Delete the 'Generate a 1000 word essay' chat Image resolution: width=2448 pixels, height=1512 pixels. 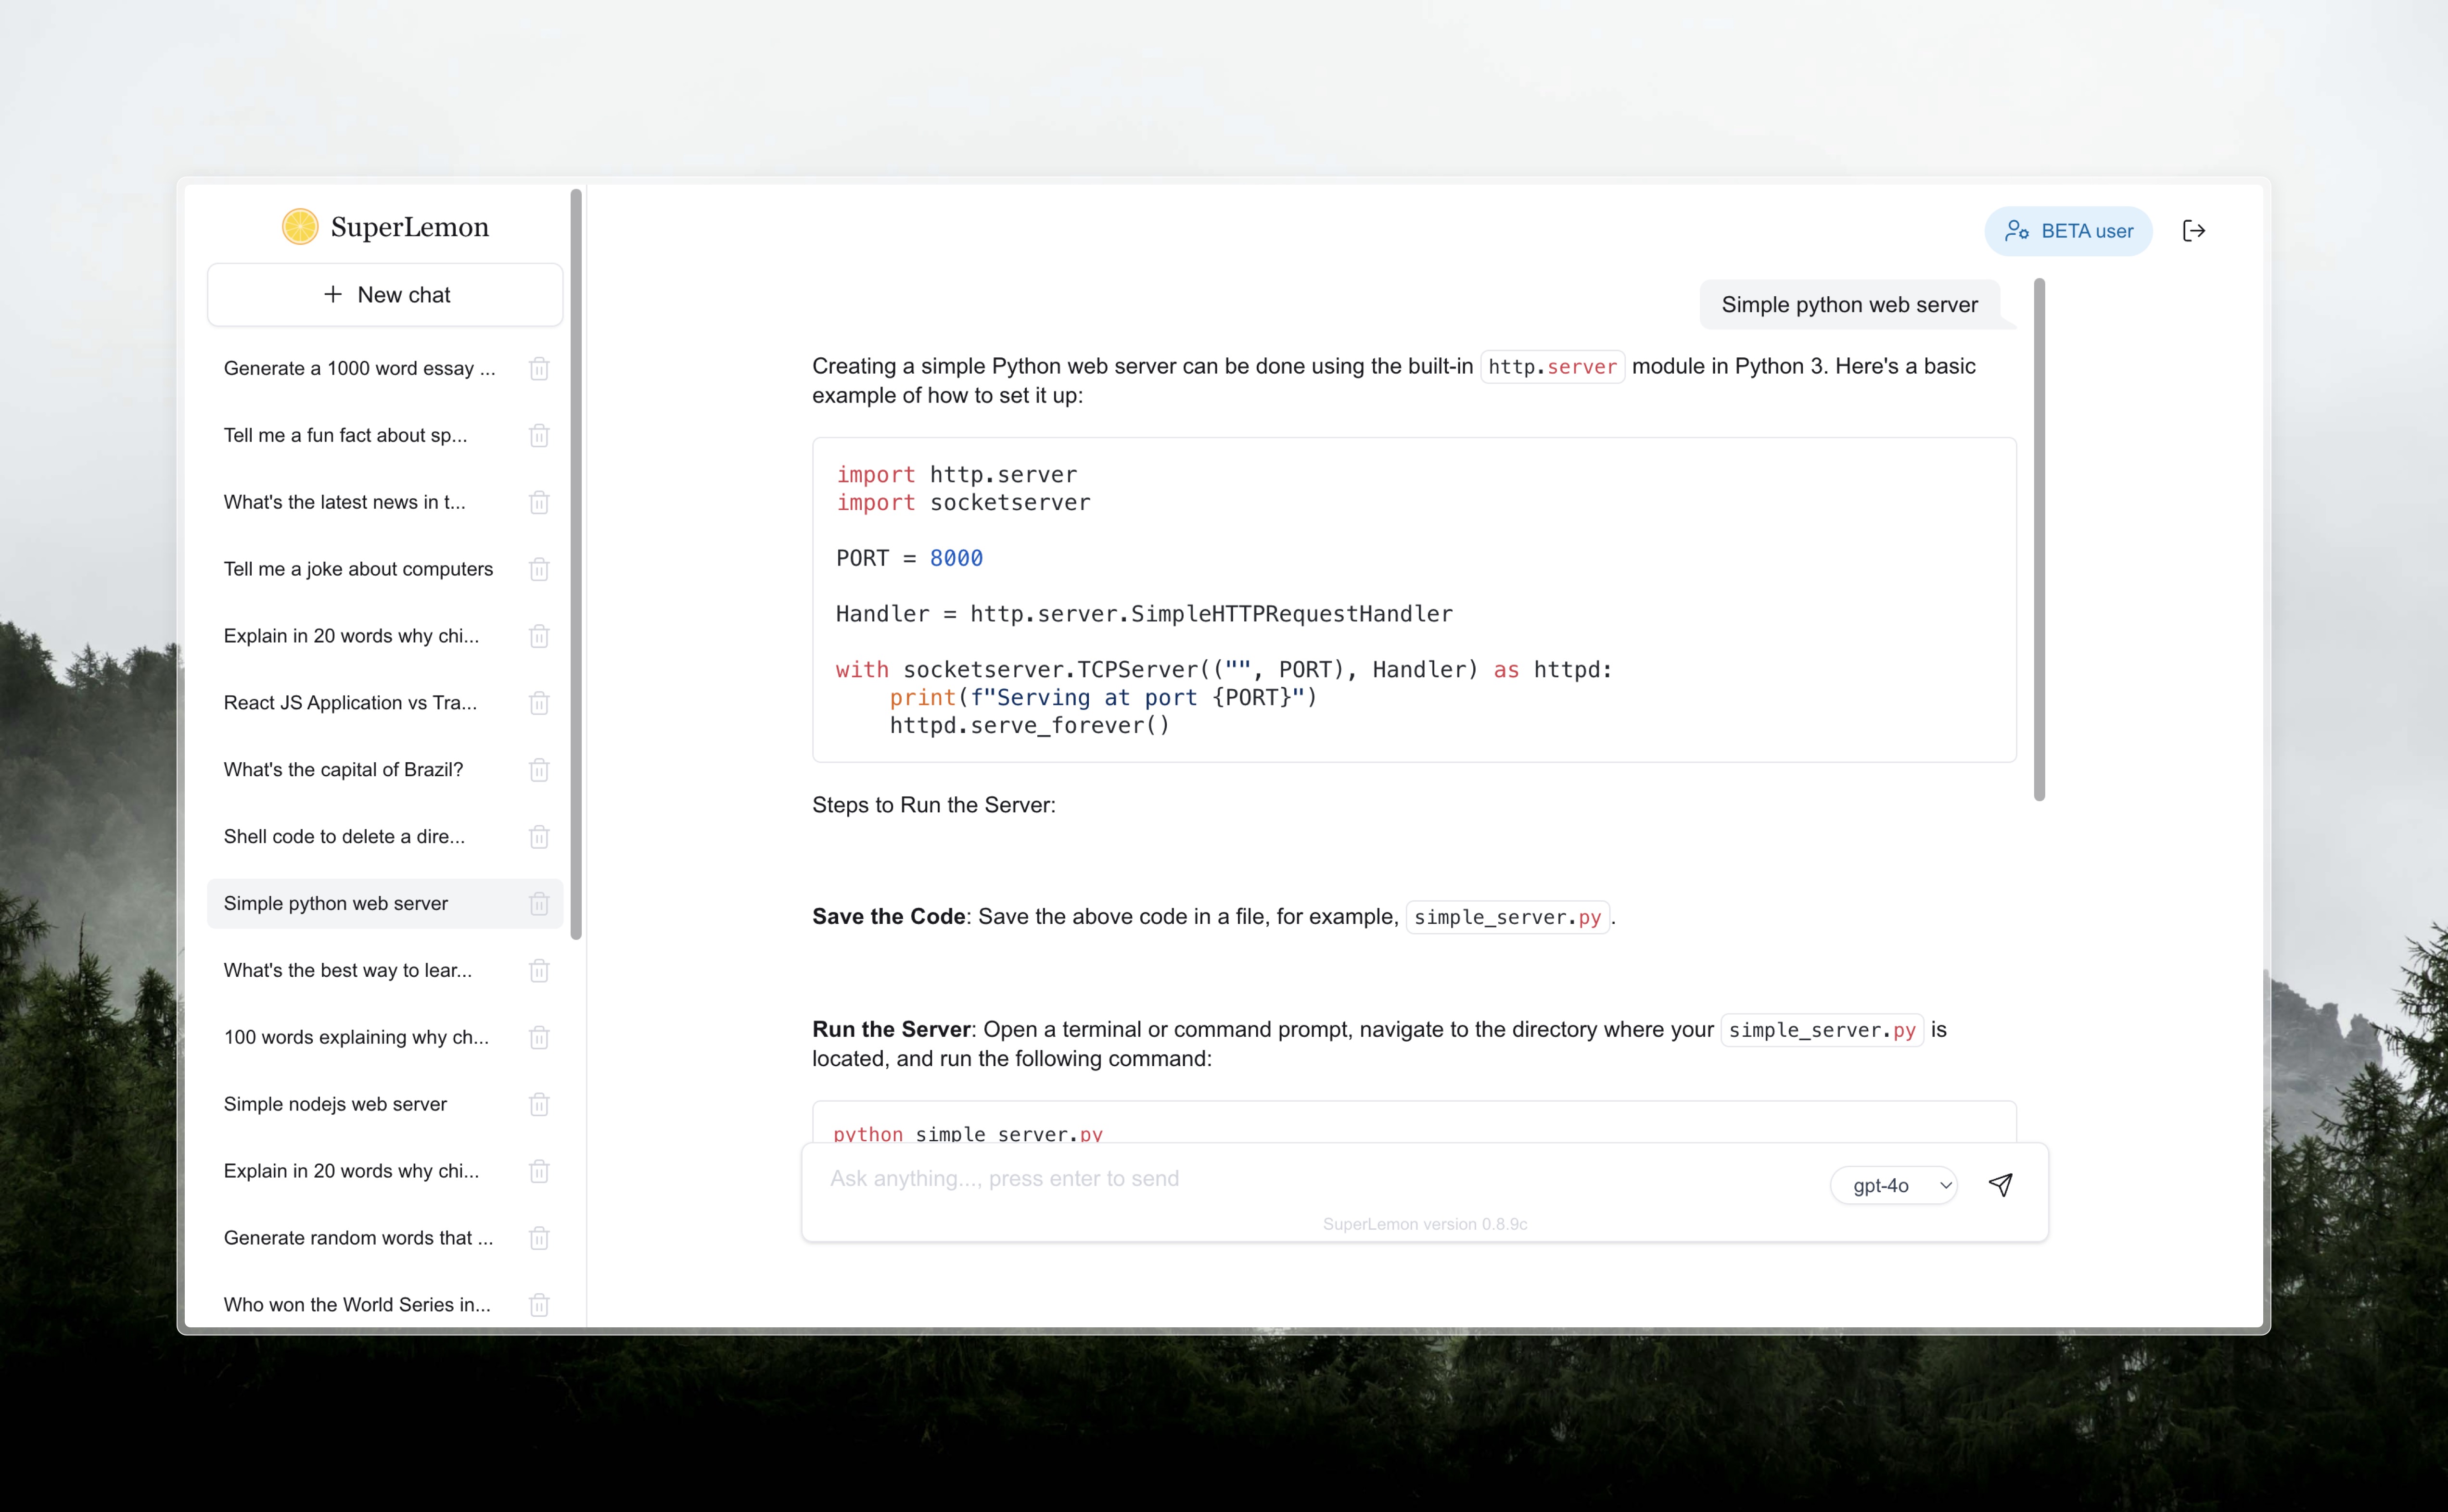point(539,368)
